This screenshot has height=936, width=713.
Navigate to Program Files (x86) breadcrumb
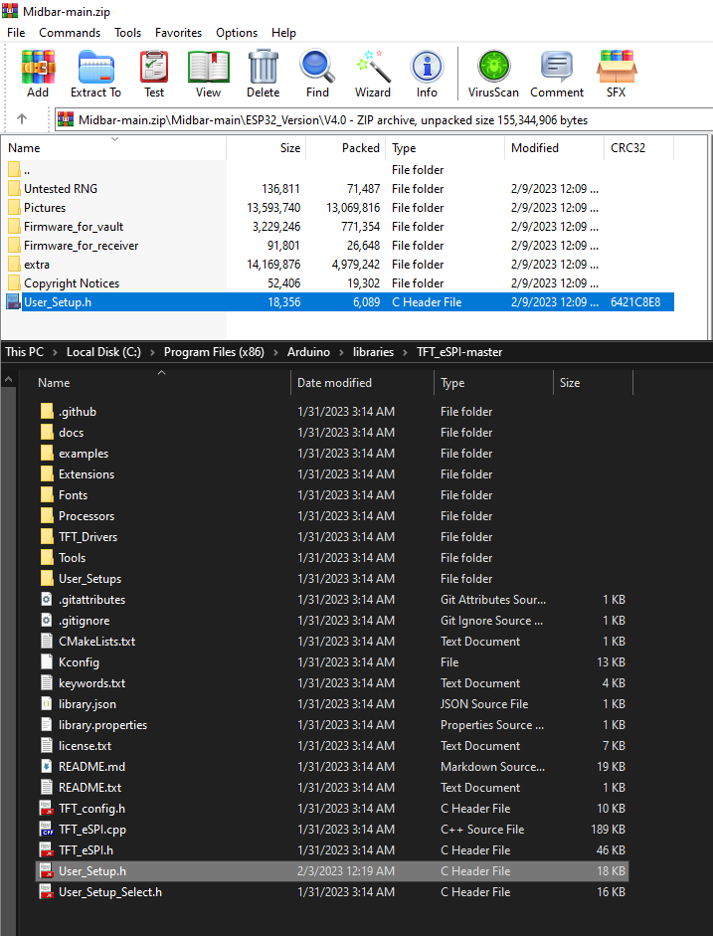coord(214,352)
